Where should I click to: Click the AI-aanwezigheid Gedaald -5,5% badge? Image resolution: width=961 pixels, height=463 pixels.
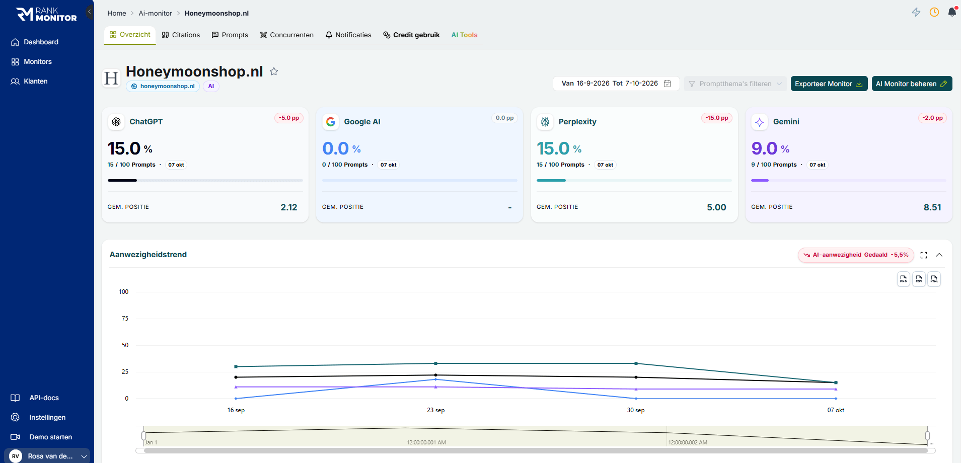(856, 255)
